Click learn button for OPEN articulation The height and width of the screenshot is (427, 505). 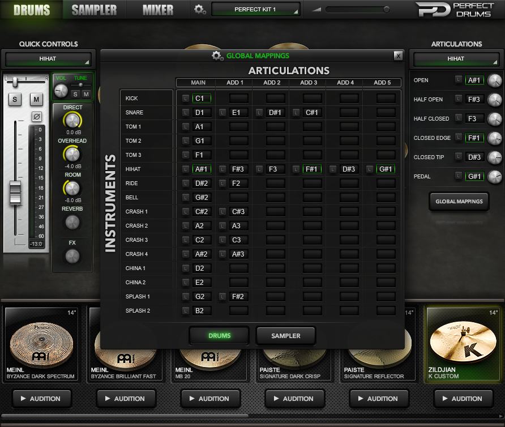(x=459, y=80)
